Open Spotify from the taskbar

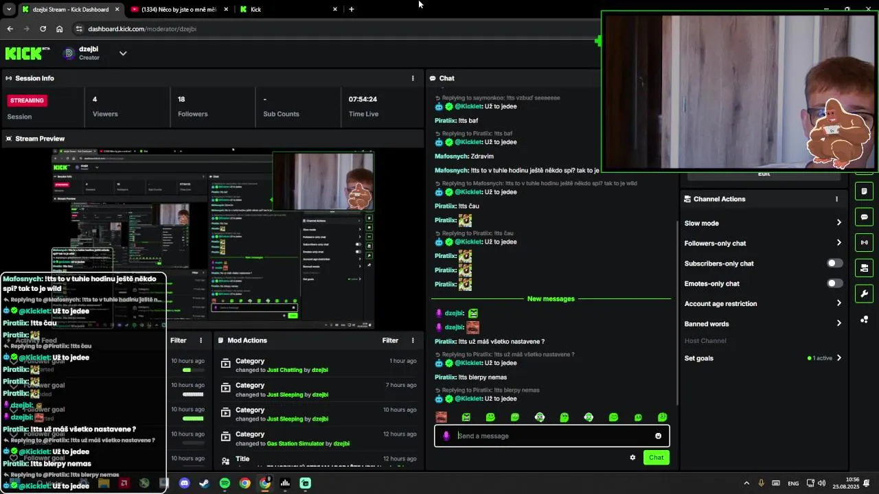[225, 483]
